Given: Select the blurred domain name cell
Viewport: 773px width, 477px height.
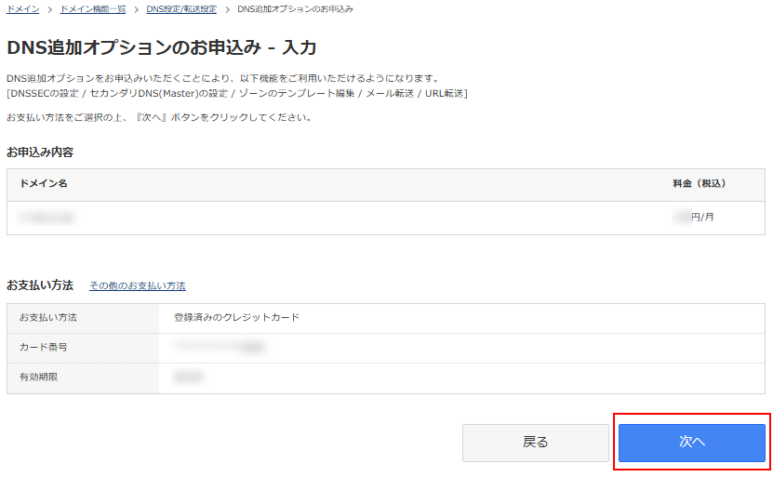Looking at the screenshot, I should [47, 218].
